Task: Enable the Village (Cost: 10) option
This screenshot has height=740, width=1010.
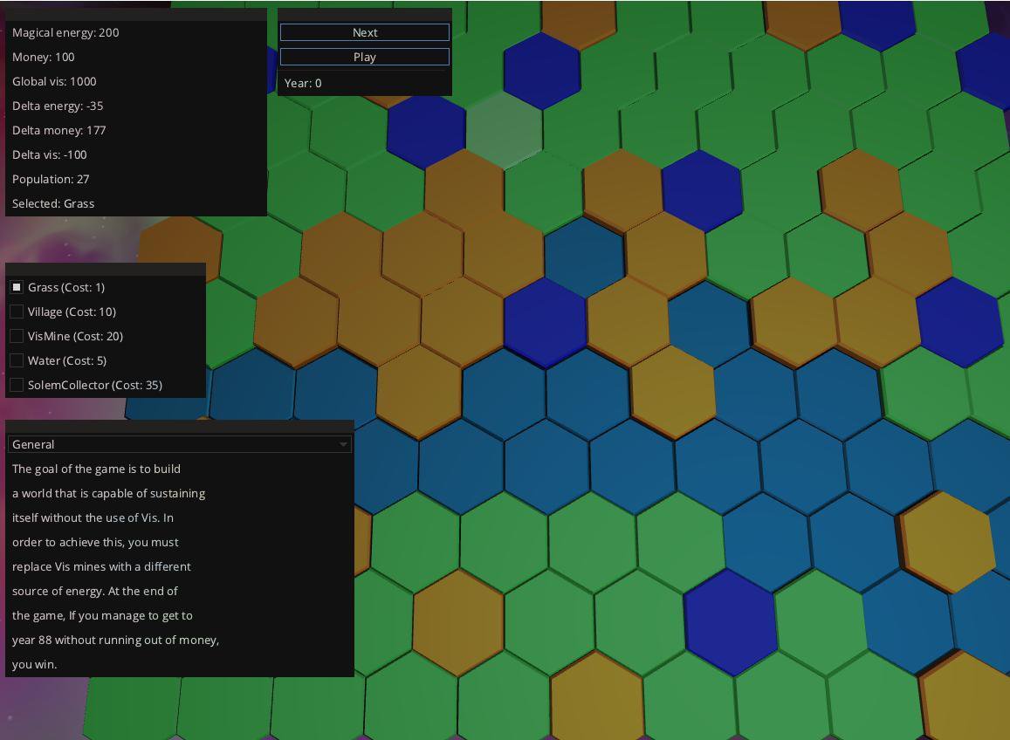Action: coord(17,312)
